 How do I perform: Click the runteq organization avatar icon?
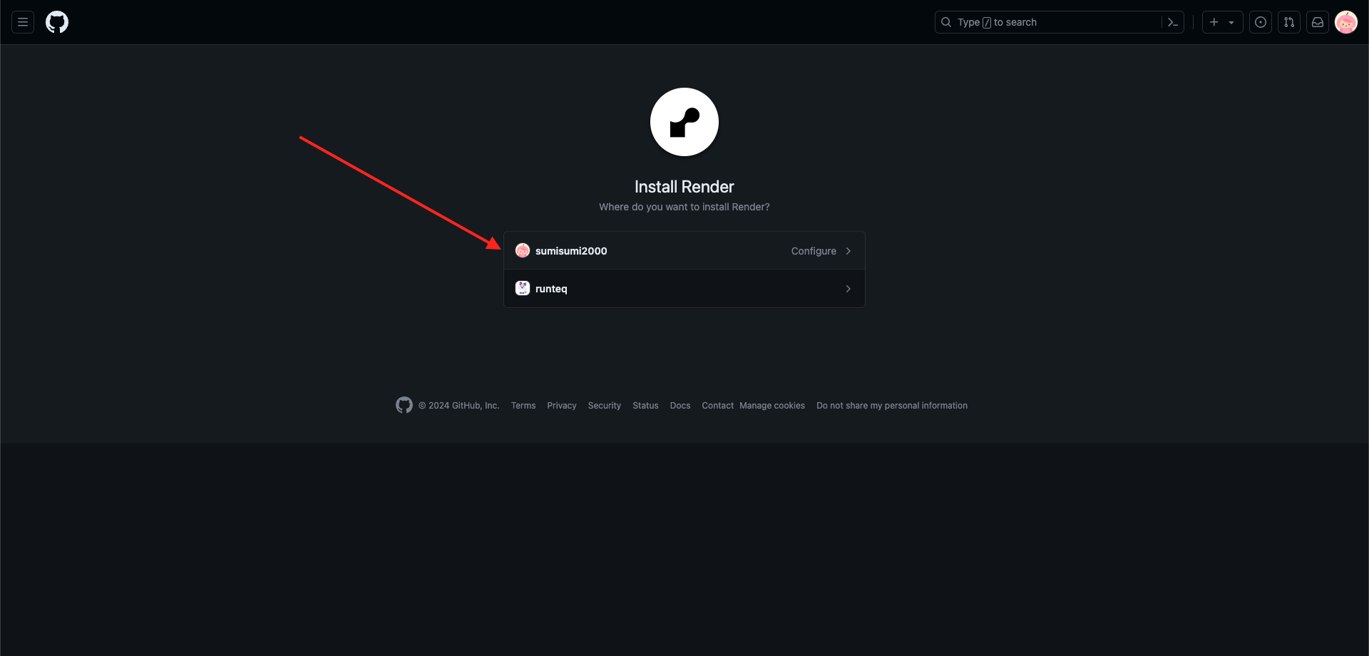(x=523, y=288)
